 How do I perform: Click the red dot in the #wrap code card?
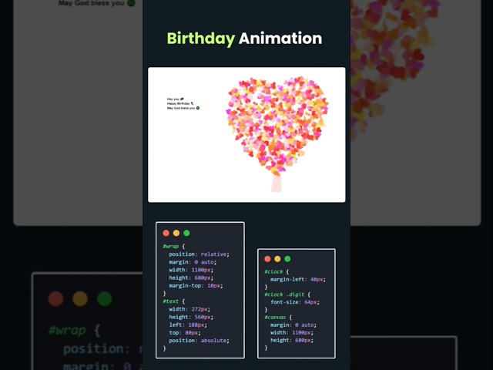tap(166, 233)
